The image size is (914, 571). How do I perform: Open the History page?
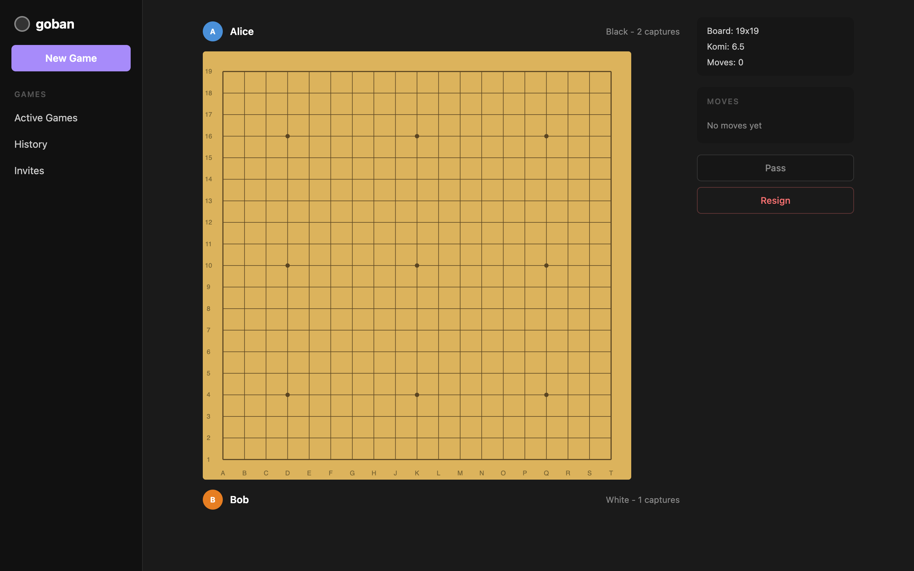pos(31,144)
